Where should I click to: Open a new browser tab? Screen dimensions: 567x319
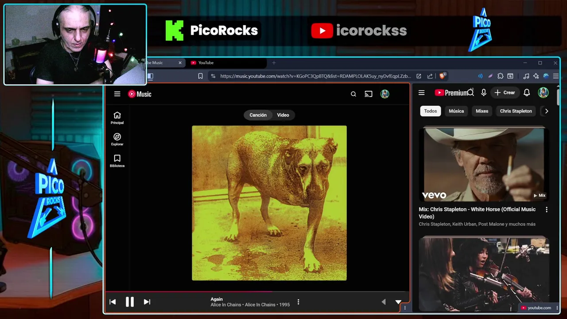click(274, 63)
